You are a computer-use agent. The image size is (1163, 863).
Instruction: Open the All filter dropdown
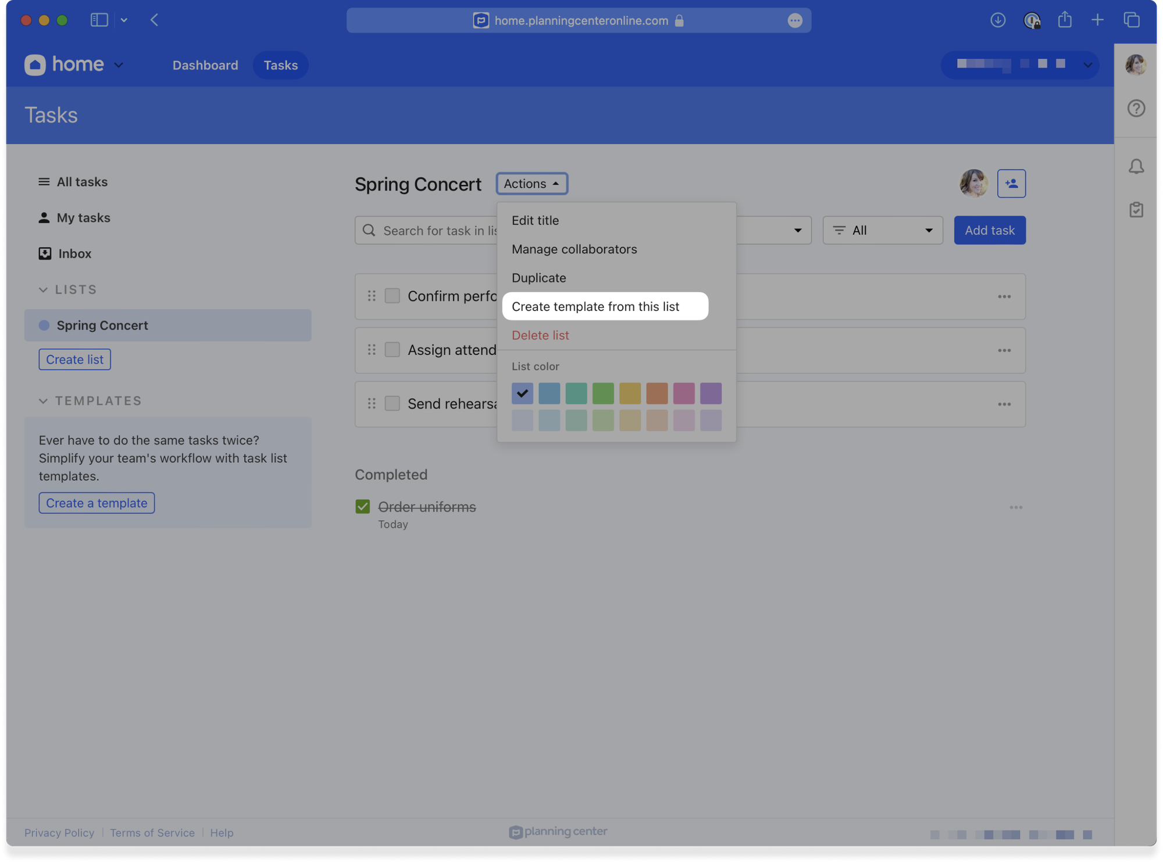click(882, 231)
